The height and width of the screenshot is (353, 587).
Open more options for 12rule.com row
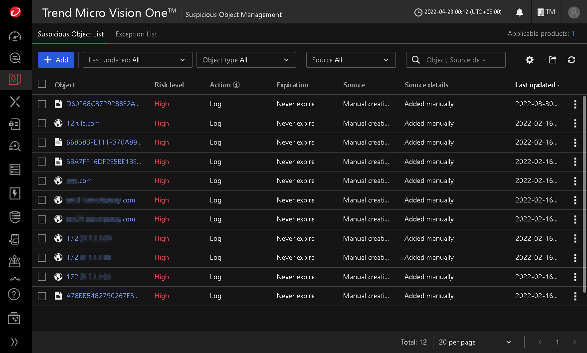tap(575, 124)
